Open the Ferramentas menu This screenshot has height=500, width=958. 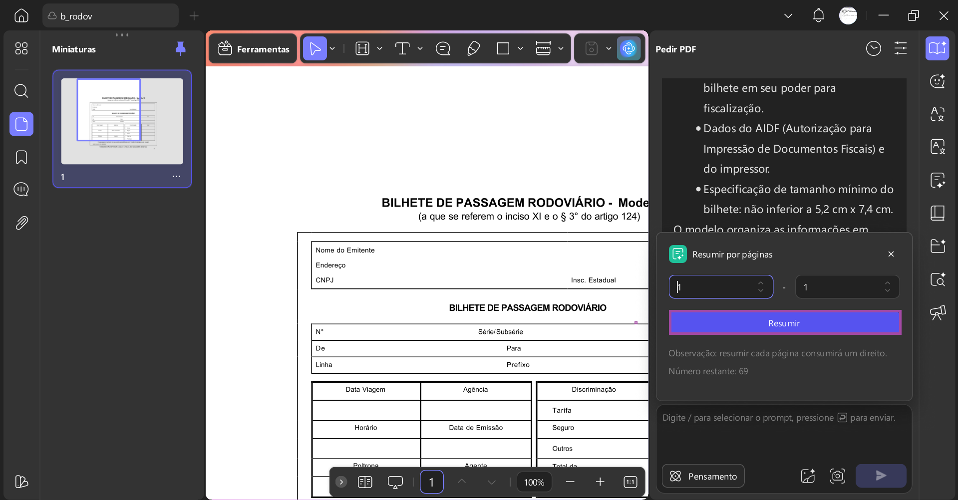click(253, 48)
